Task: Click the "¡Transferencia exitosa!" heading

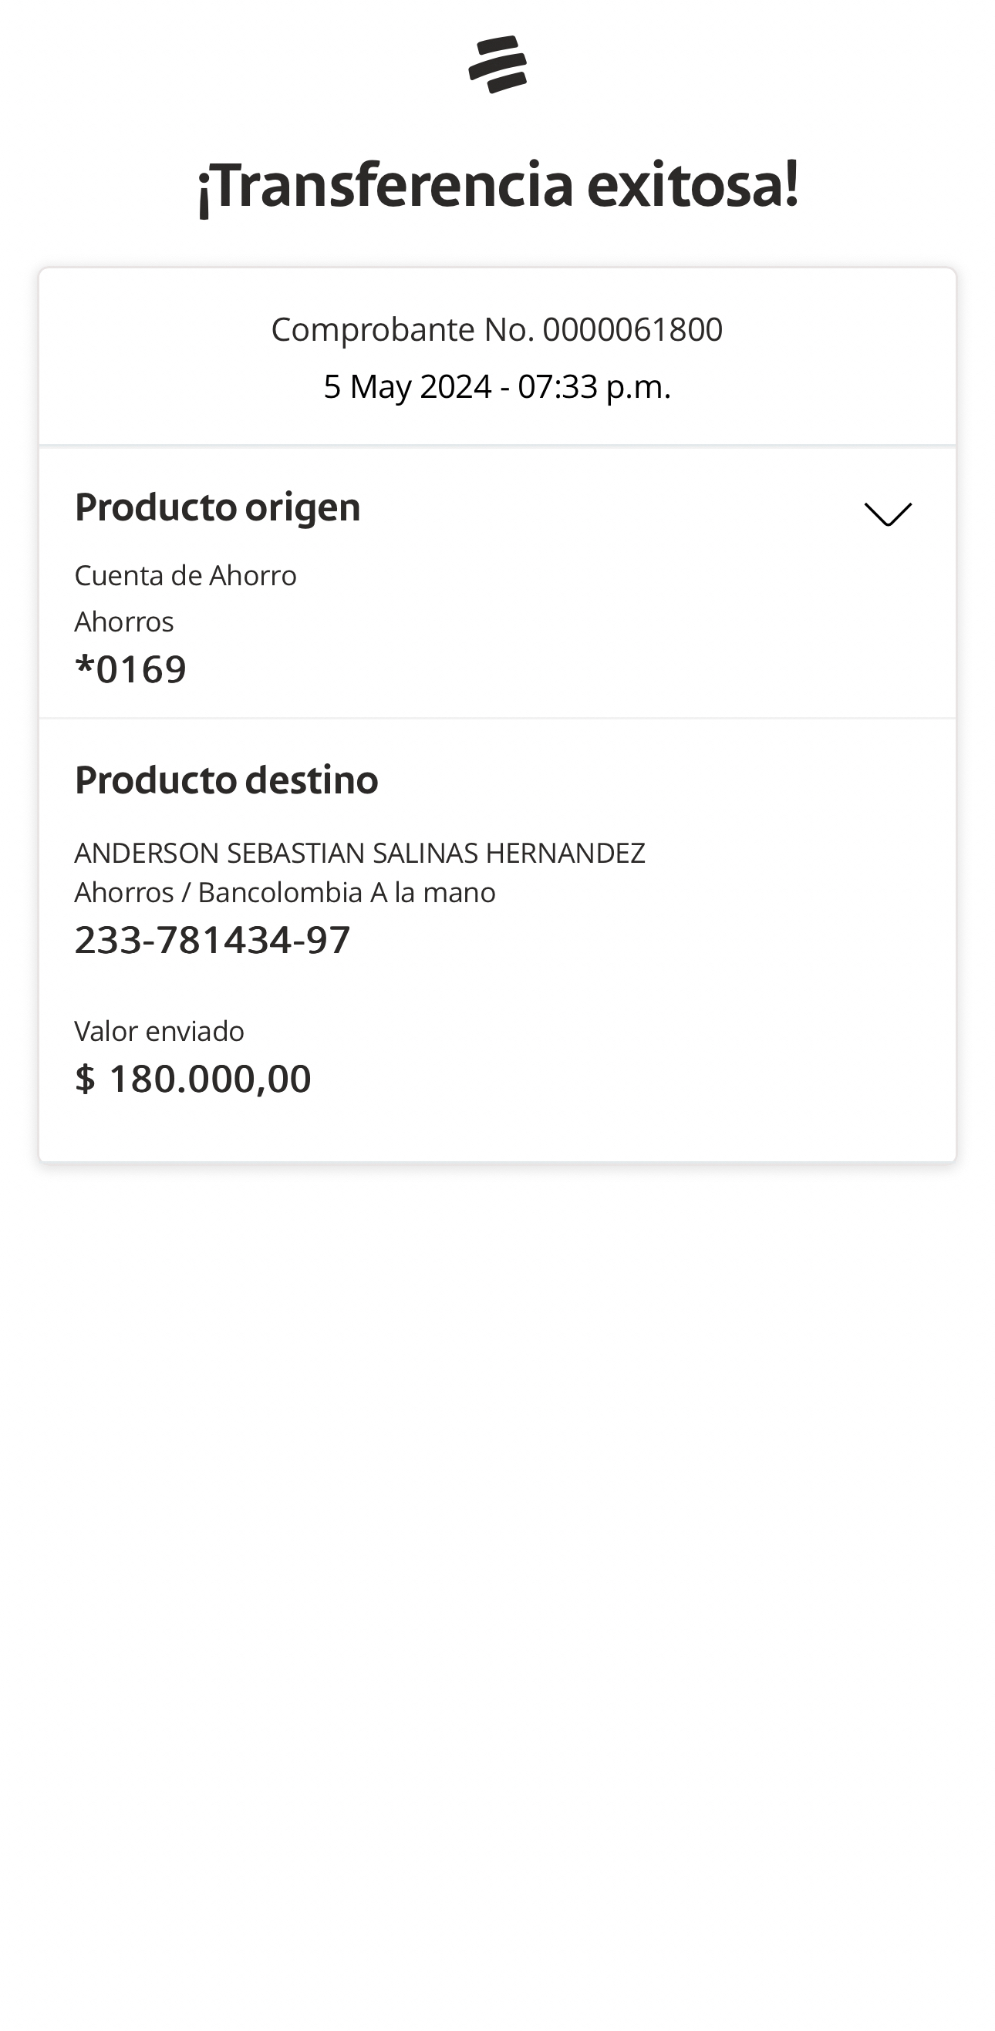Action: 497,185
